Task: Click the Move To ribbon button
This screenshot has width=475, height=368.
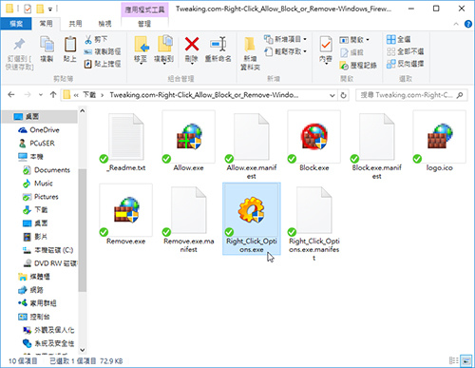Action: [x=141, y=50]
